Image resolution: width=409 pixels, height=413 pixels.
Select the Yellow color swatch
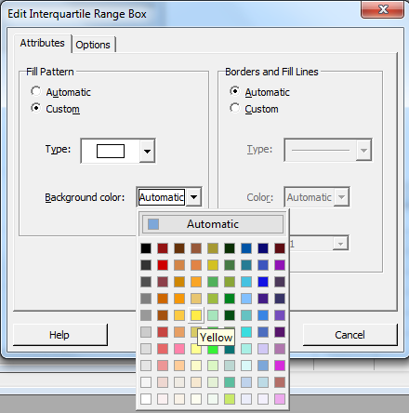[196, 315]
